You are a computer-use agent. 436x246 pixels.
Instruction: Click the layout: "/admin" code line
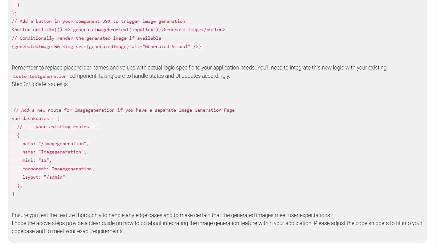pyautogui.click(x=43, y=177)
